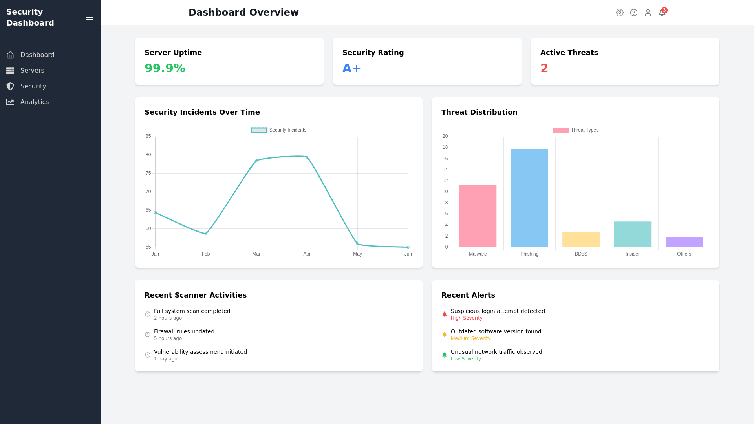Click the server stack icon in the sidebar
Viewport: 754px width, 424px height.
click(10, 71)
